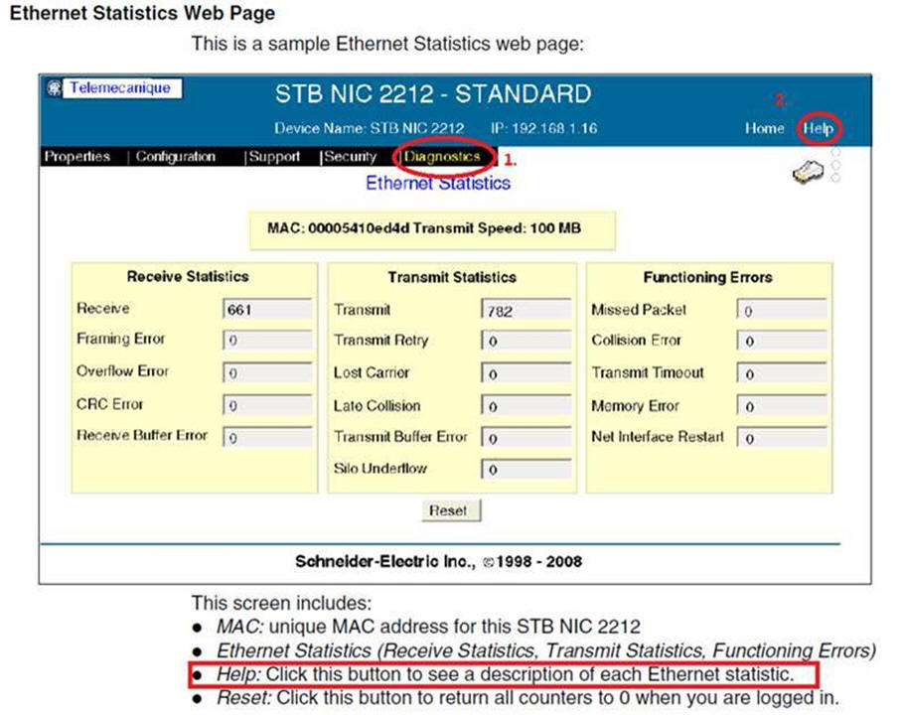Image resolution: width=903 pixels, height=715 pixels.
Task: Click the Late Collision label
Action: tap(377, 405)
